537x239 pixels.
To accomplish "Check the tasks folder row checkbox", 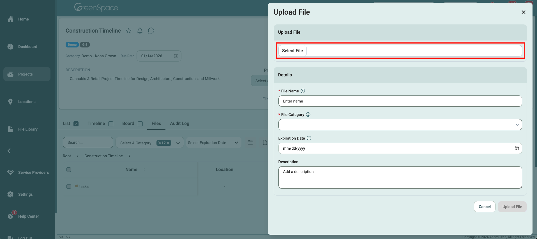I will 69,186.
